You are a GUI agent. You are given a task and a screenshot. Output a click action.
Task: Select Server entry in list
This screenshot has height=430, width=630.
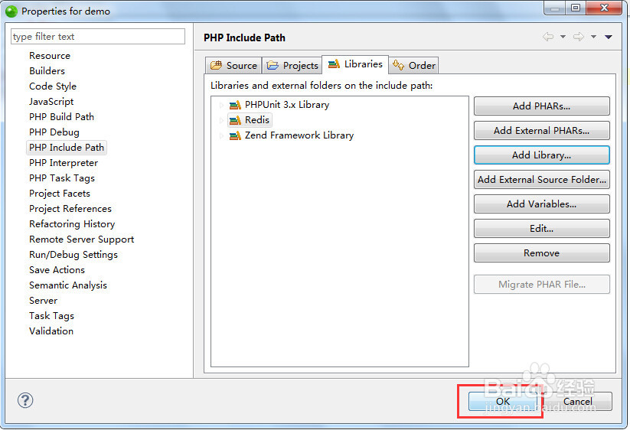[x=44, y=301]
